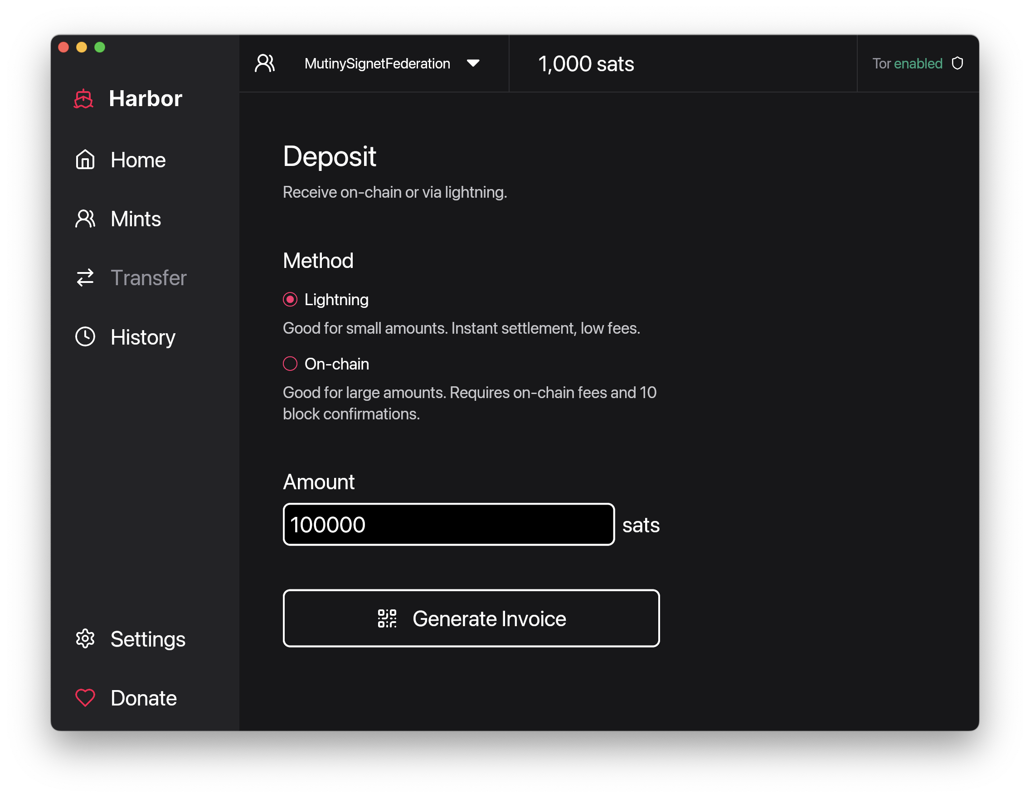Viewport: 1030px width, 798px height.
Task: Click the On-chain block confirmations description
Action: pyautogui.click(x=470, y=403)
